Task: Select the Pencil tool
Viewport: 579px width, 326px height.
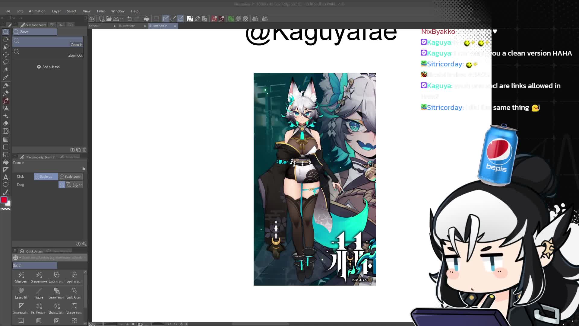Action: point(6,93)
